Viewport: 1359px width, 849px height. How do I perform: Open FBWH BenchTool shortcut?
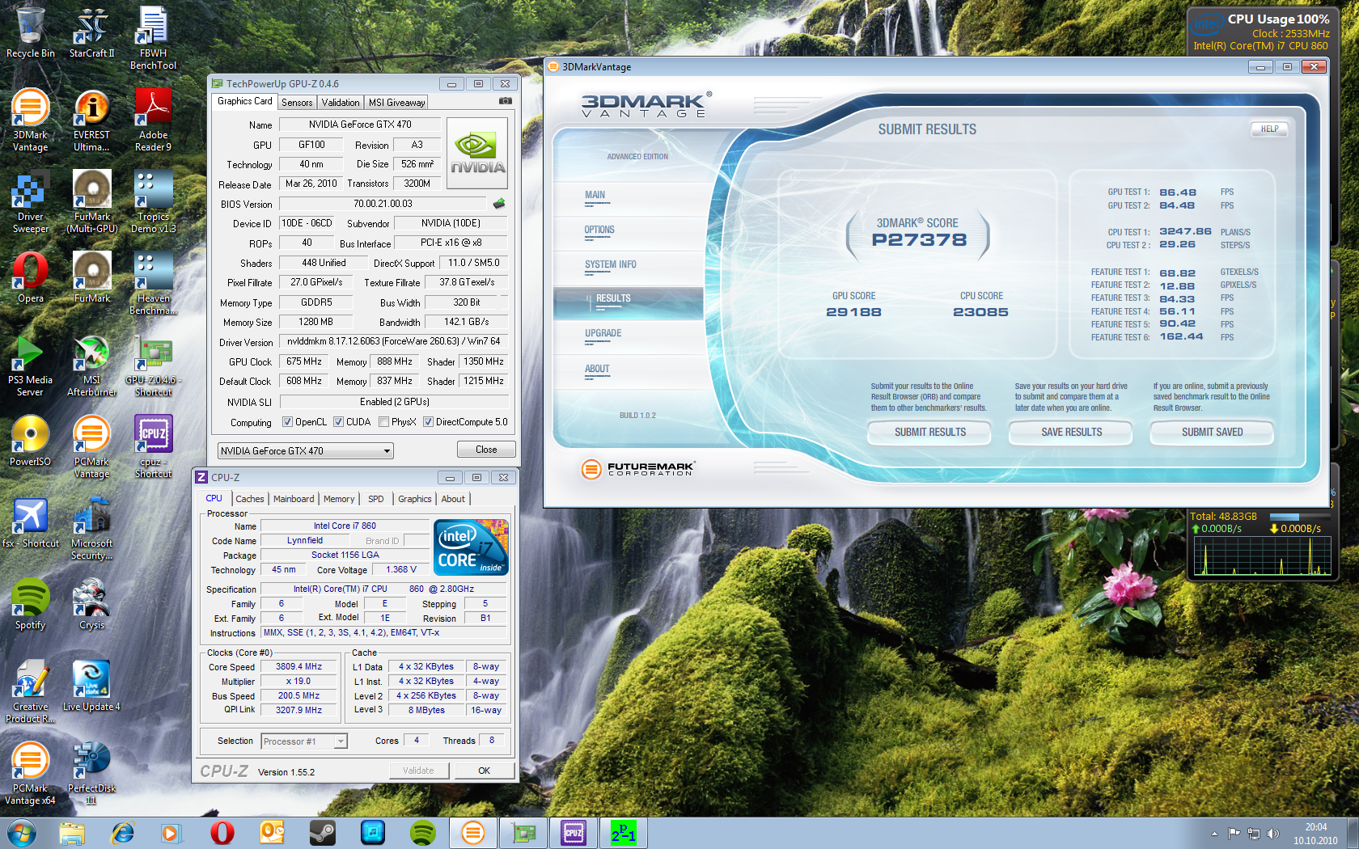click(x=153, y=38)
